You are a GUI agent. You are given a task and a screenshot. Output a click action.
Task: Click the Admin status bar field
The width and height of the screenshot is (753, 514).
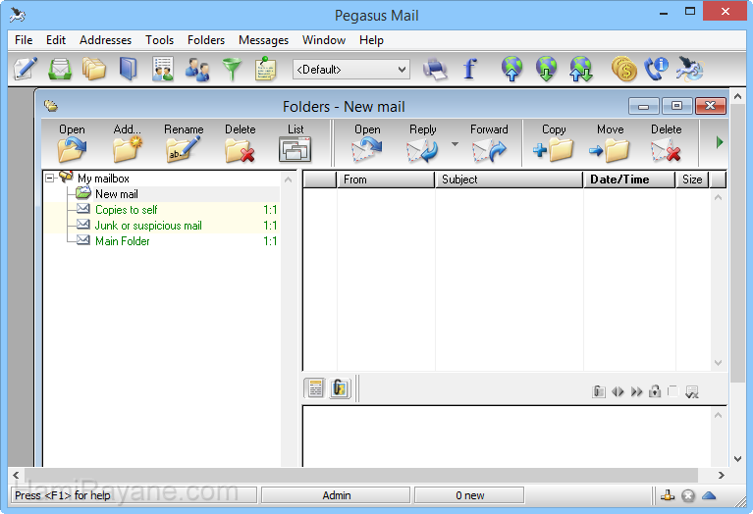336,495
